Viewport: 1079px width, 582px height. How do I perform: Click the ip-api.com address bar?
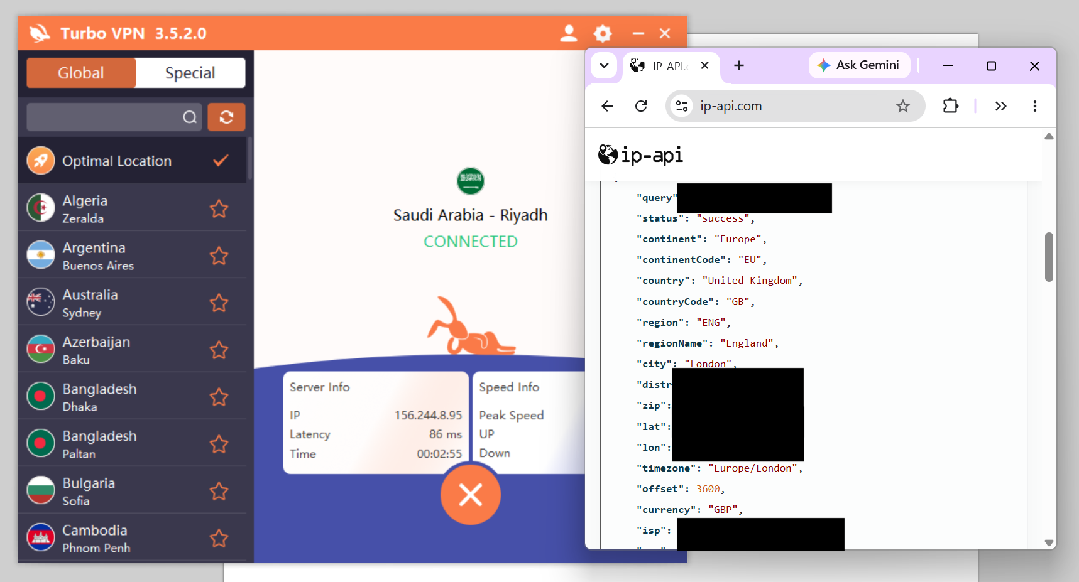(795, 106)
